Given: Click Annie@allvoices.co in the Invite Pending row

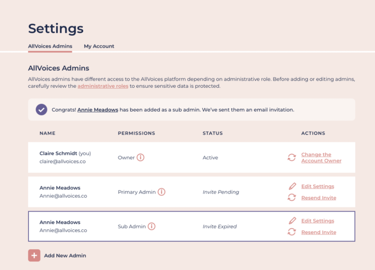Looking at the screenshot, I should (63, 196).
